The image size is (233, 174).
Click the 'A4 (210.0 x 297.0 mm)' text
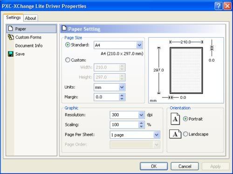122,54
